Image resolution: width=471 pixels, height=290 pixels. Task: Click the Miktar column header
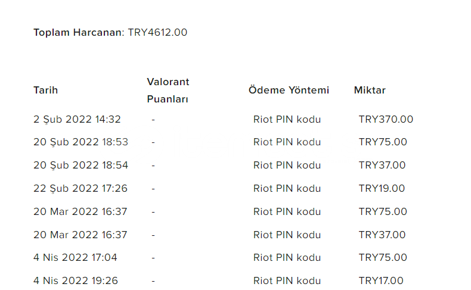coord(370,91)
